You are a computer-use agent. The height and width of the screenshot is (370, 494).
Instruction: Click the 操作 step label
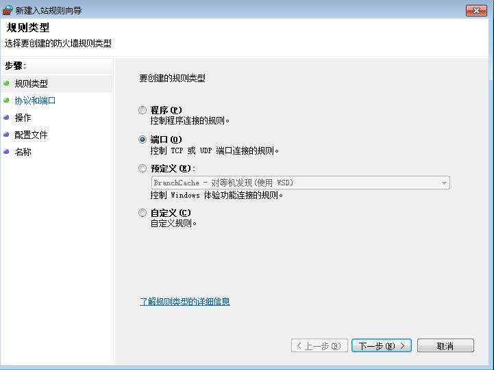[23, 118]
